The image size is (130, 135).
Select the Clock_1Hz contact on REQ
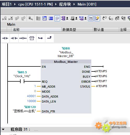click(x=22, y=81)
